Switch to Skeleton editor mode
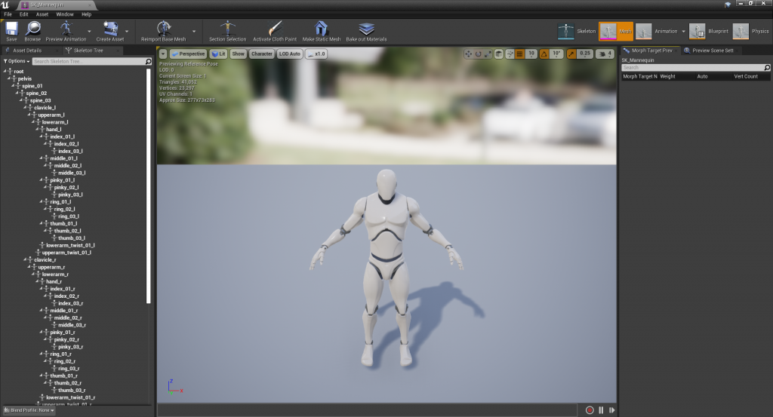The image size is (773, 417). pos(577,31)
